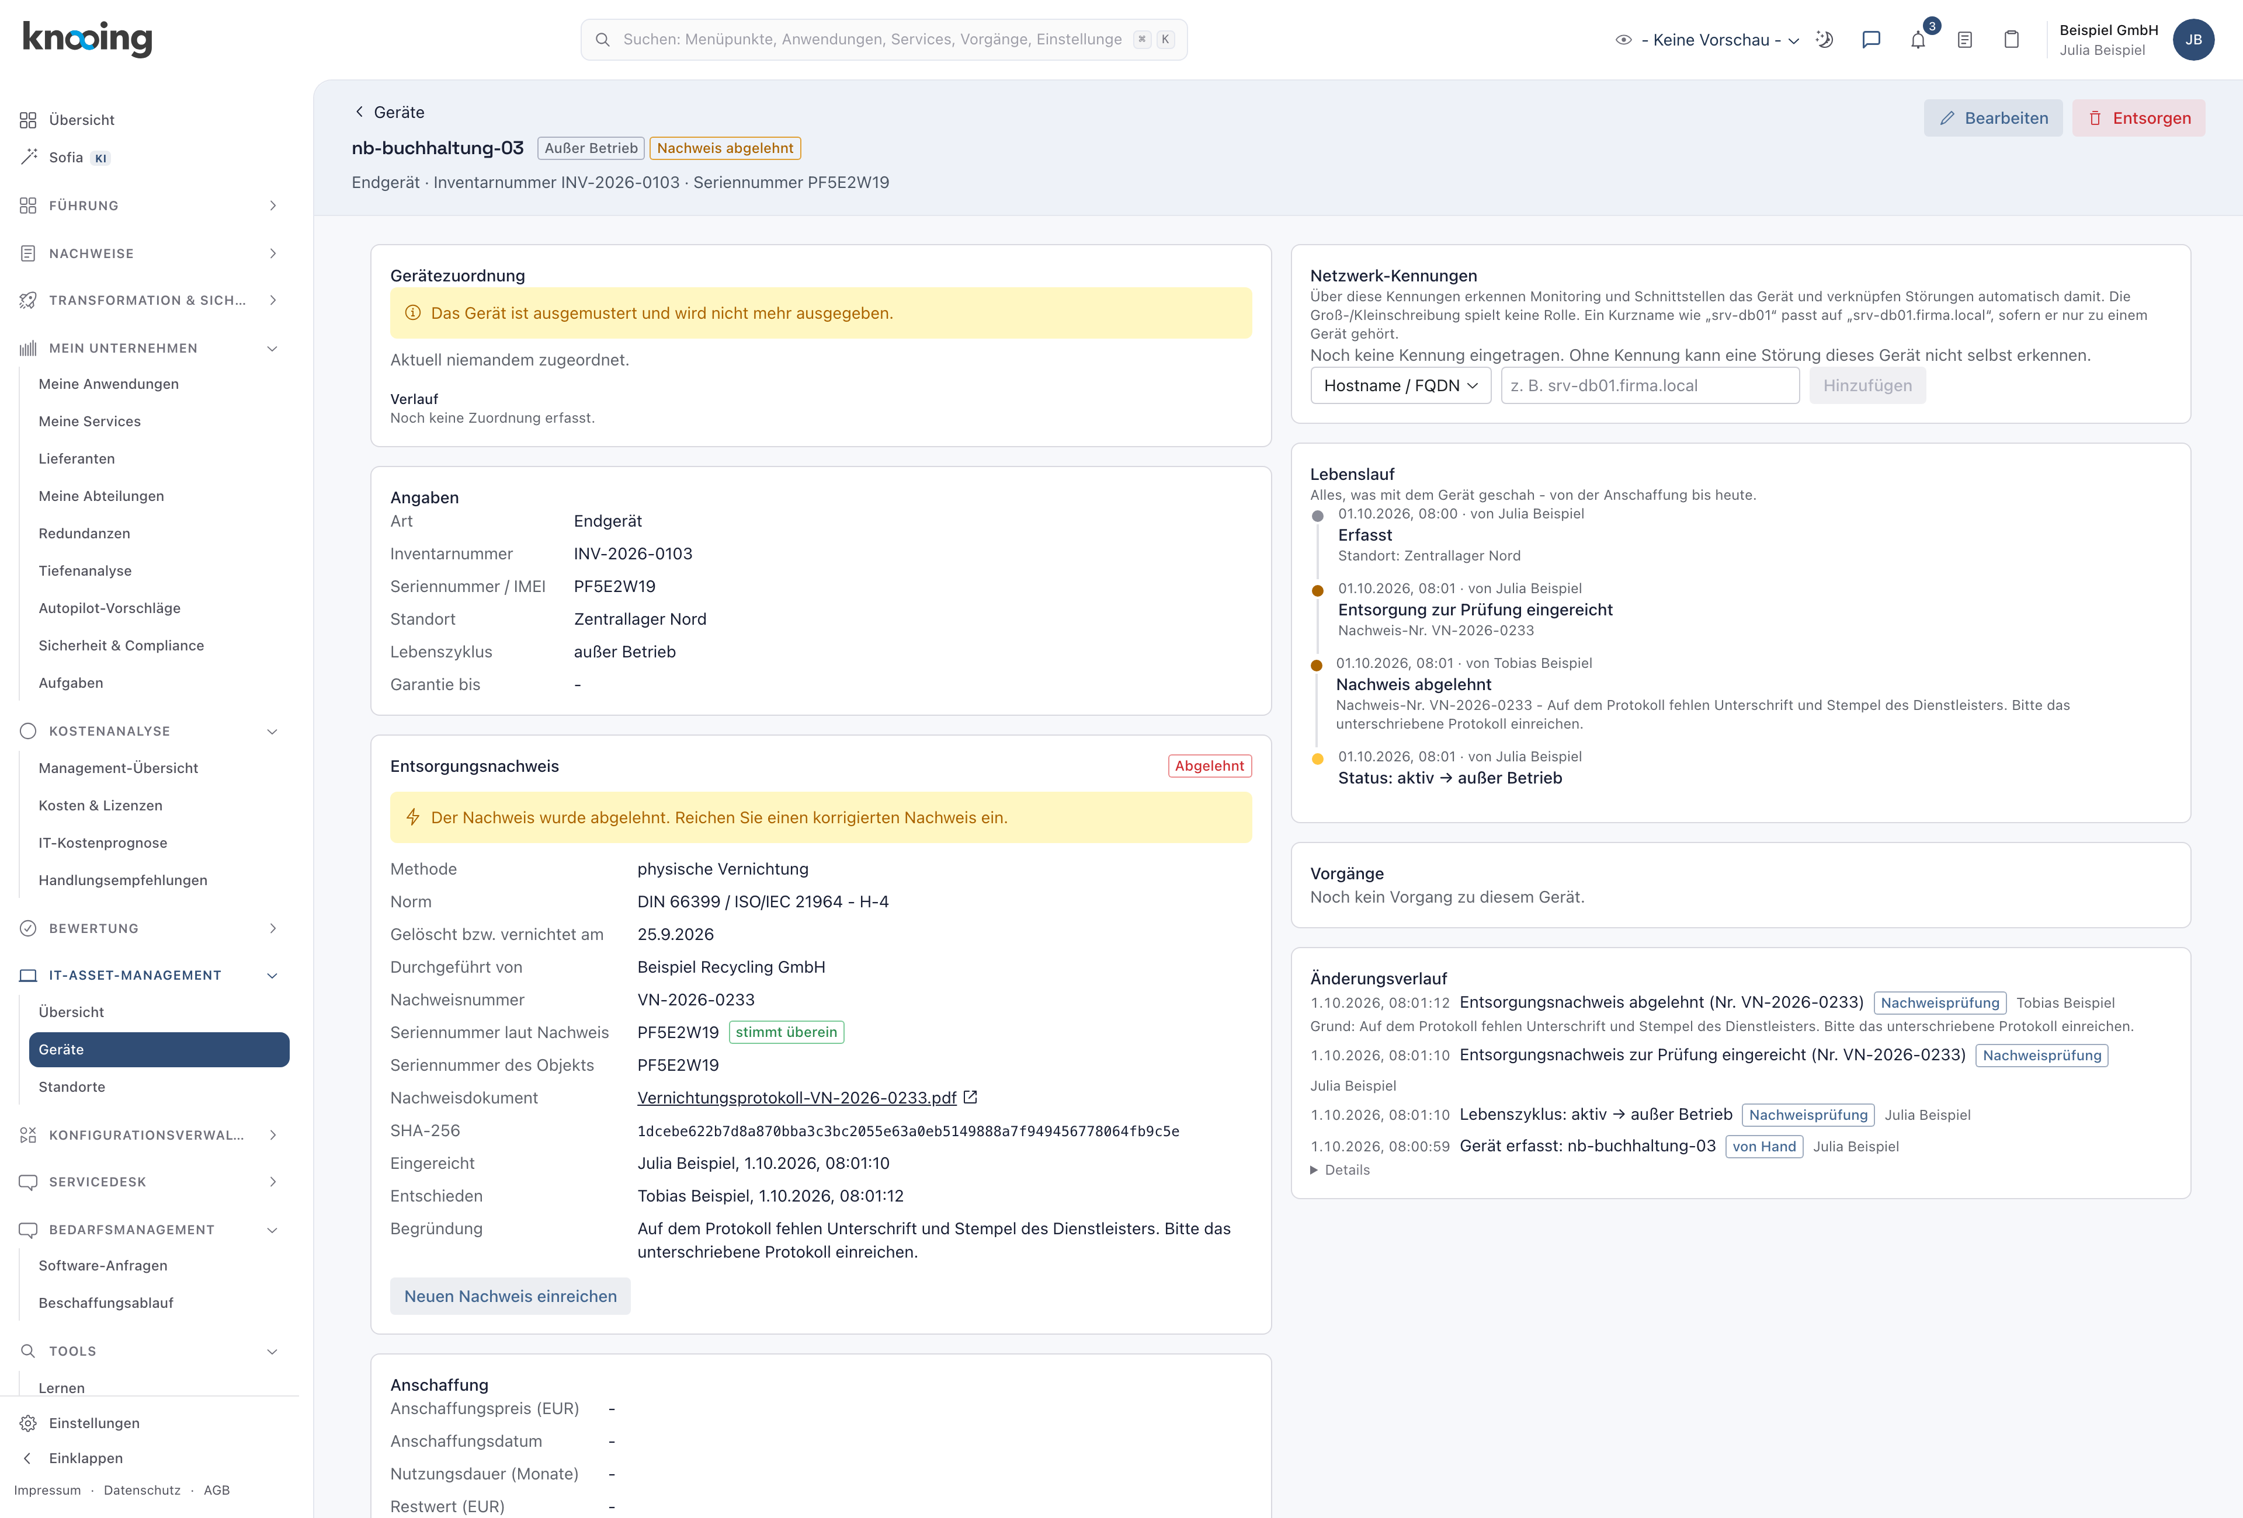Click the Hinzufügen button
This screenshot has height=1518, width=2243.
pos(1867,386)
